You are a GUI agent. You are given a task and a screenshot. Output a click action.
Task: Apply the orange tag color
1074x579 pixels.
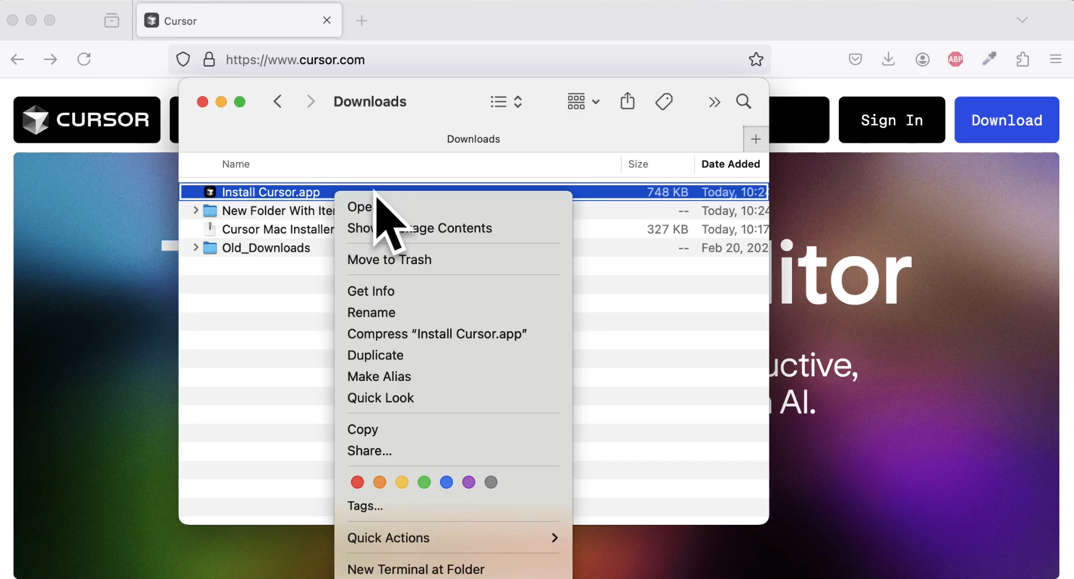point(380,482)
